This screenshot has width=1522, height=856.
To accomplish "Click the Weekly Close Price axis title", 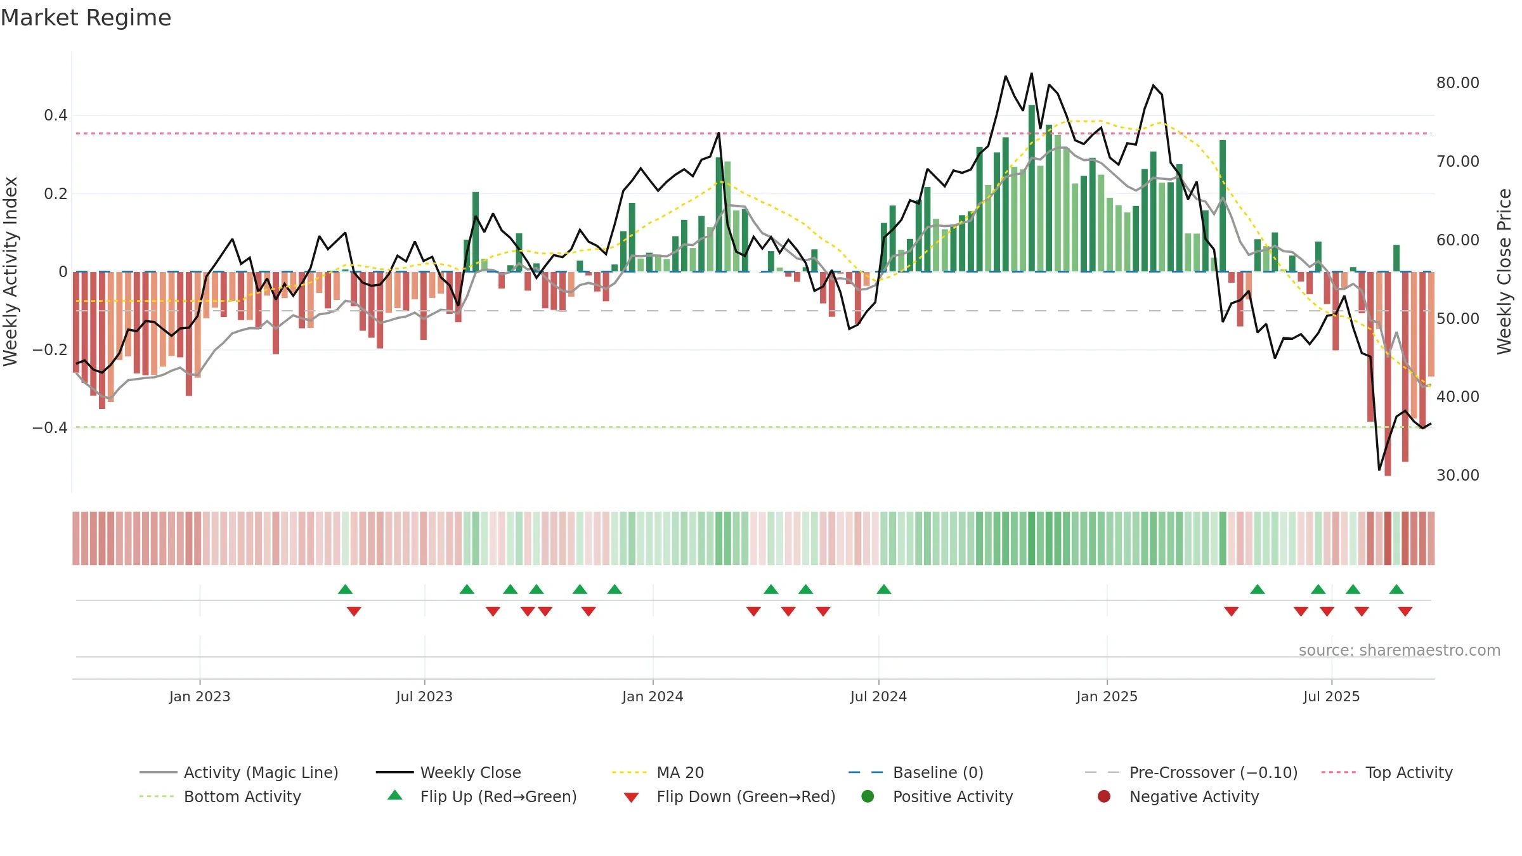I will 1504,271.
